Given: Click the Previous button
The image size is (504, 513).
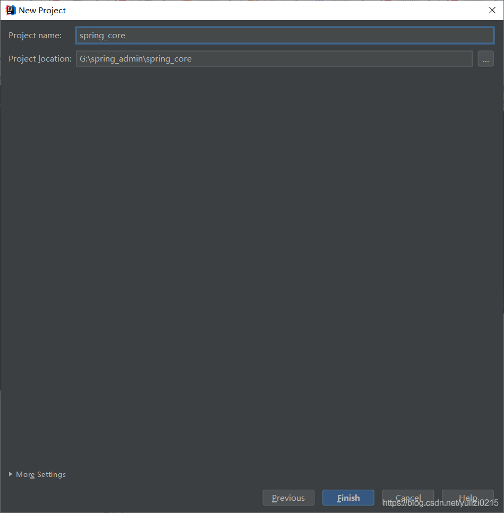Looking at the screenshot, I should 288,498.
